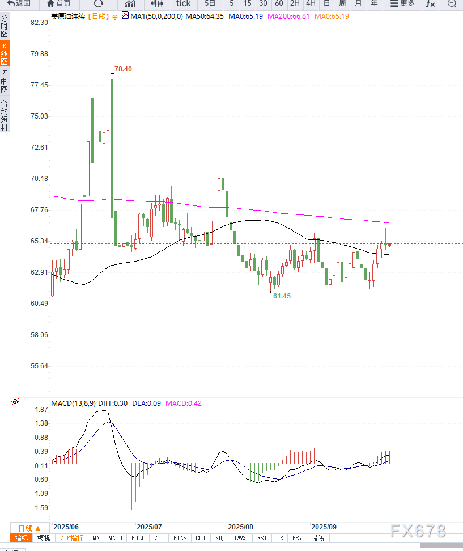Viewport: 463px width, 551px height.
Task: Click the zoom out magnifier icon
Action: (452, 3)
